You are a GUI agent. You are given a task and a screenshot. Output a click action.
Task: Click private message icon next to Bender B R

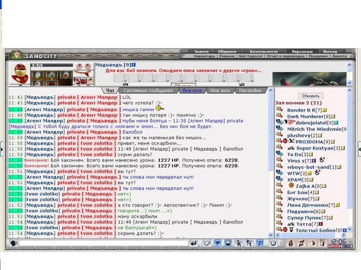280,110
